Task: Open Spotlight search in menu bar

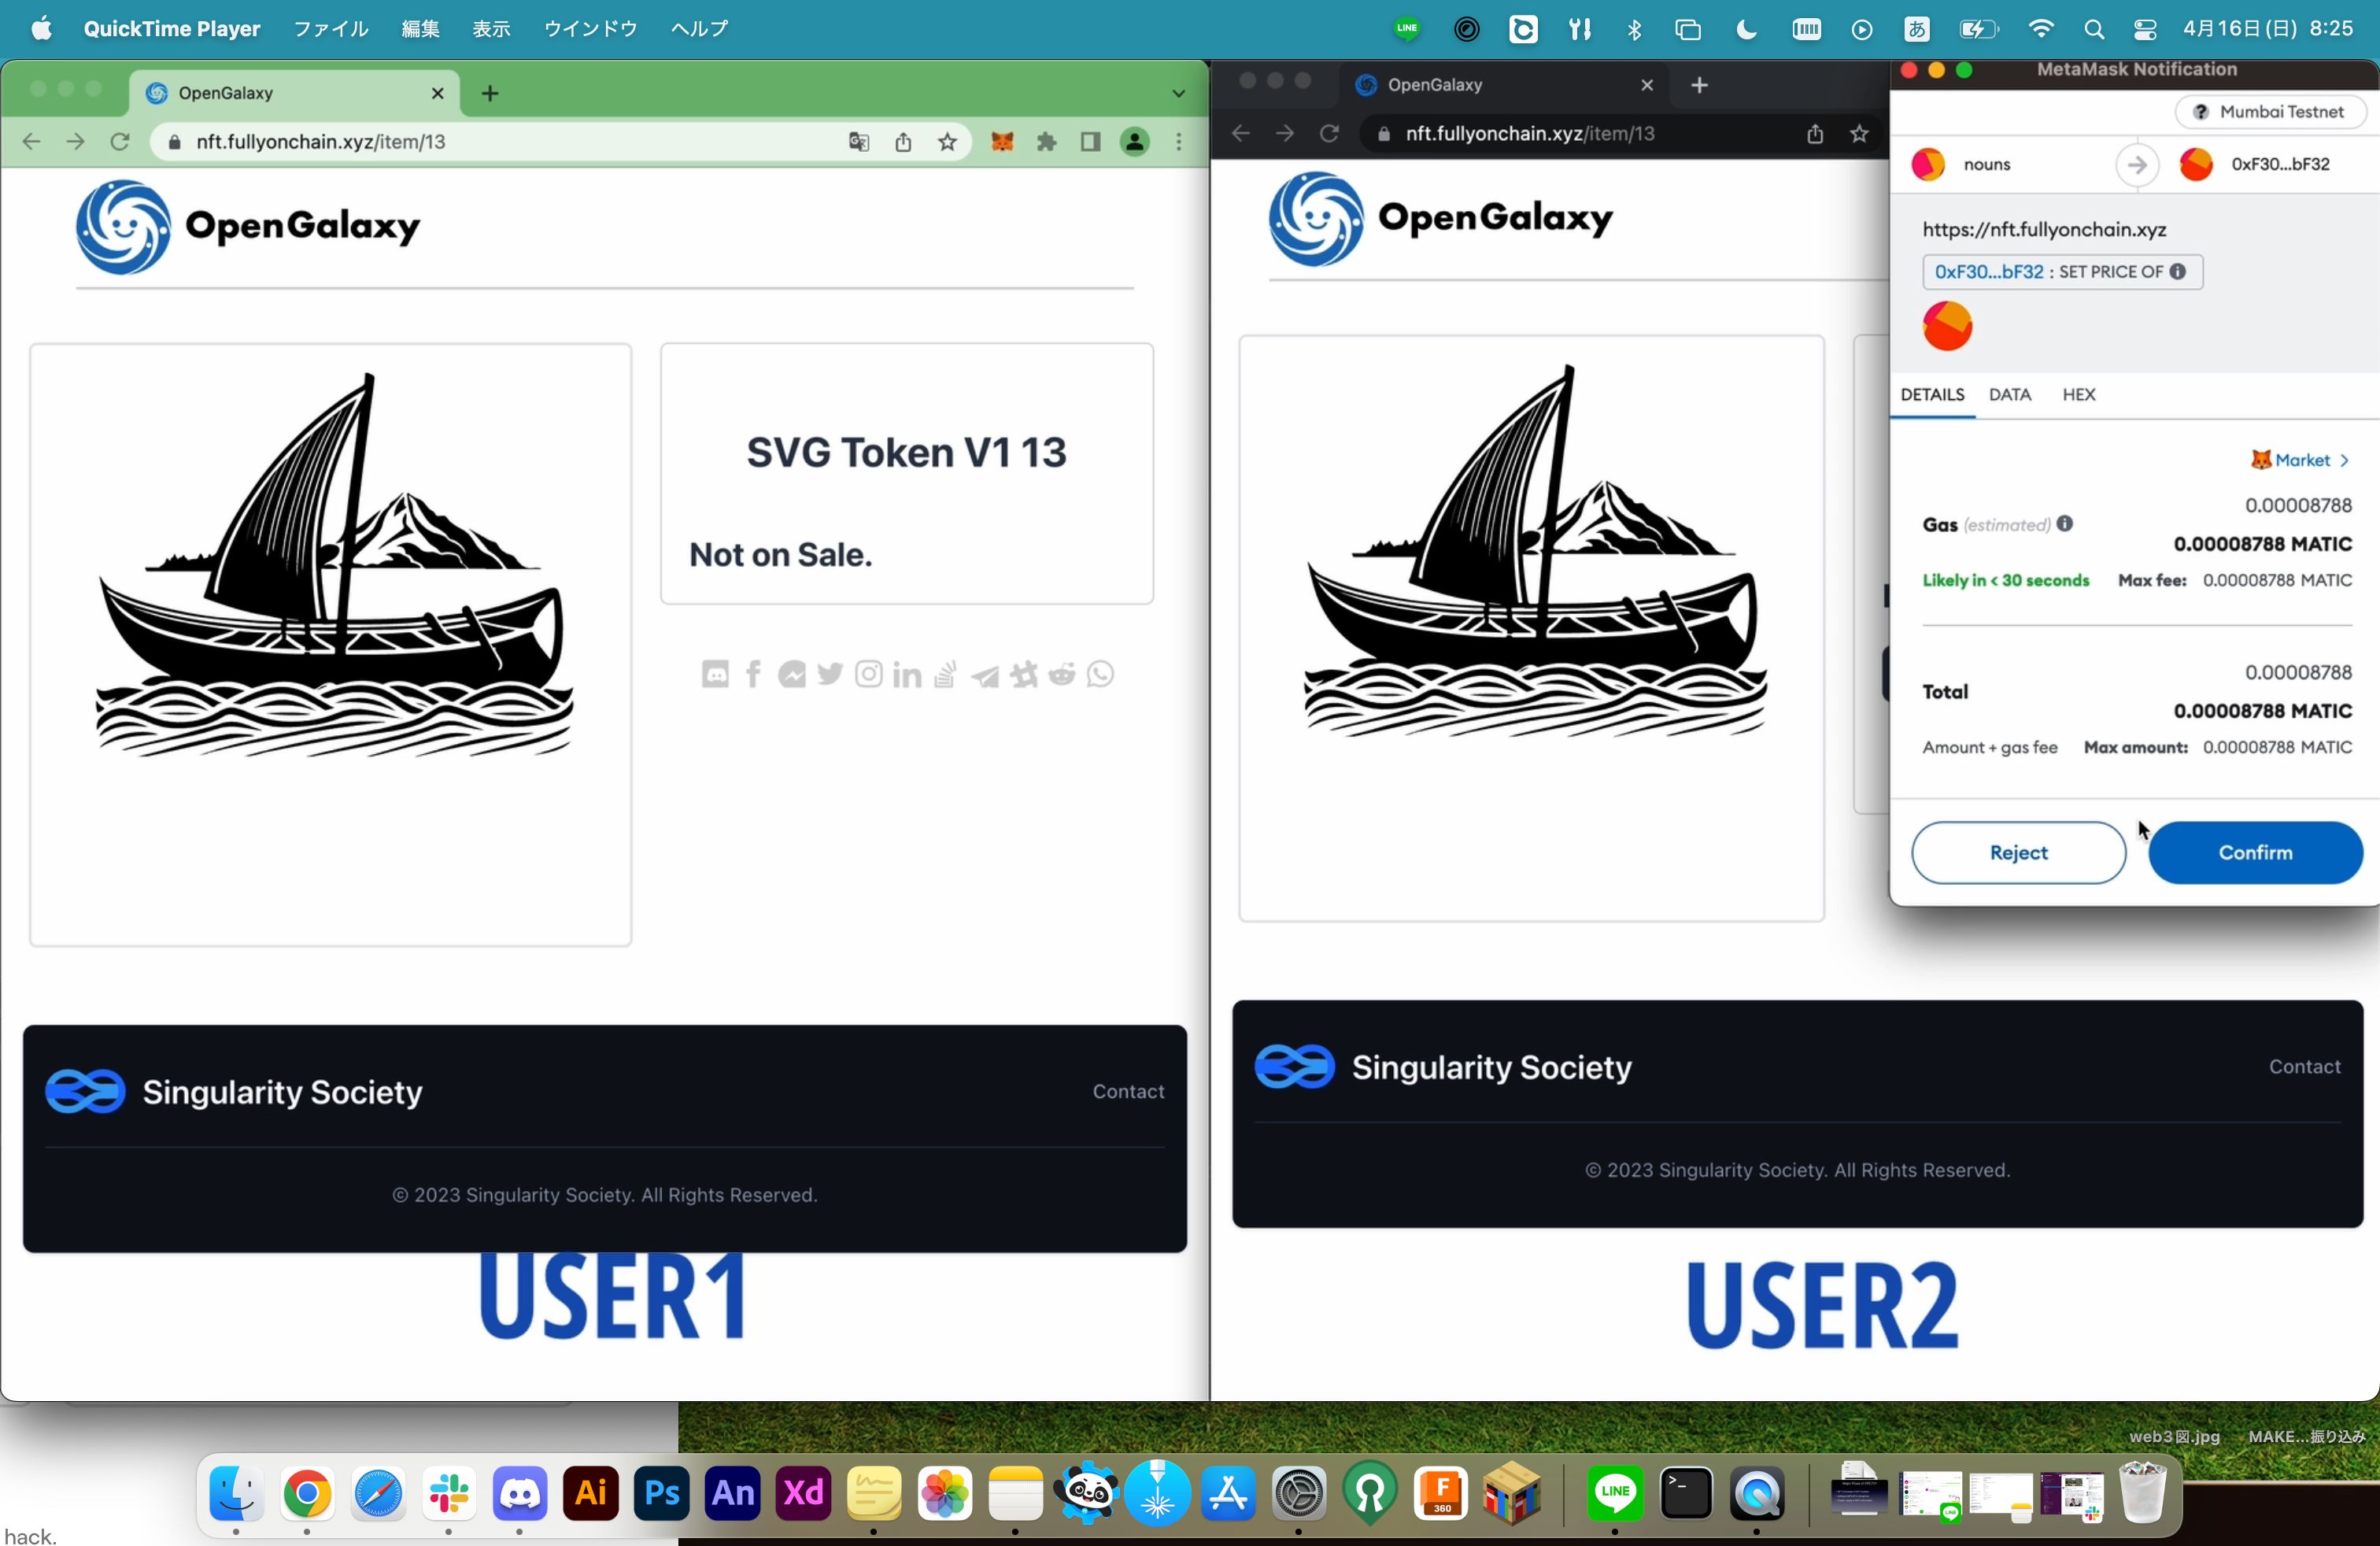Action: 2094,30
